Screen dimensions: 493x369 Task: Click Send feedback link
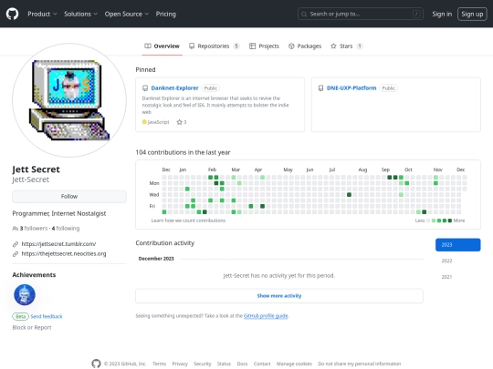point(47,316)
